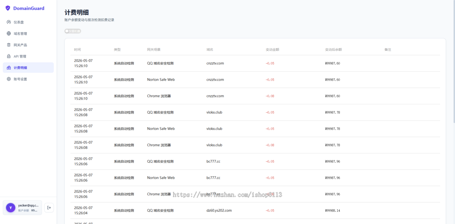Open 账号设置 via its gear icon
The image size is (455, 224).
pos(9,79)
